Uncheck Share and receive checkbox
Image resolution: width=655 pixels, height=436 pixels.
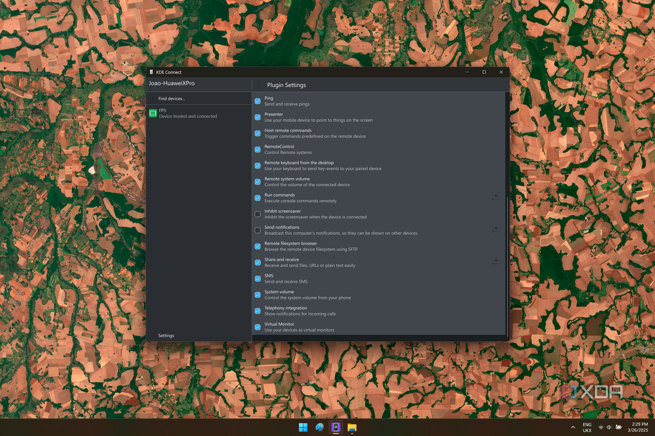(258, 262)
